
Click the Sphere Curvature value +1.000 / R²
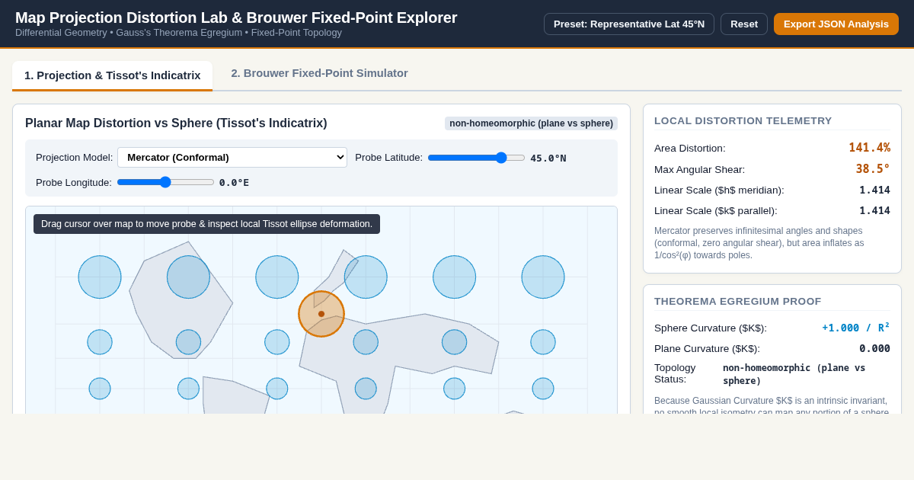coord(856,328)
